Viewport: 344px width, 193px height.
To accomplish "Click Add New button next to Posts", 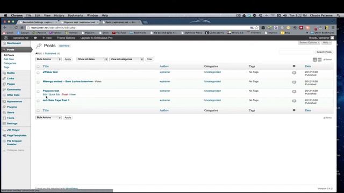I will point(64,46).
